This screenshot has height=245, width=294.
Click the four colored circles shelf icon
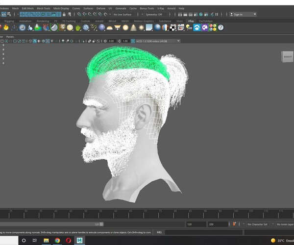(213, 28)
